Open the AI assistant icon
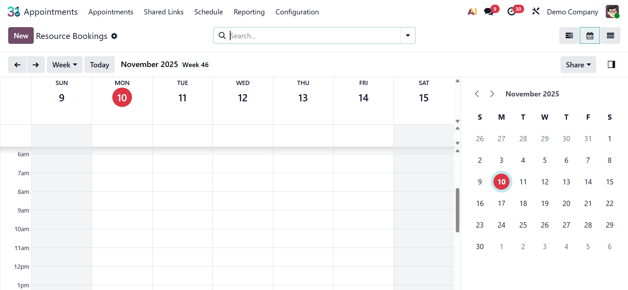628x290 pixels. coord(472,12)
